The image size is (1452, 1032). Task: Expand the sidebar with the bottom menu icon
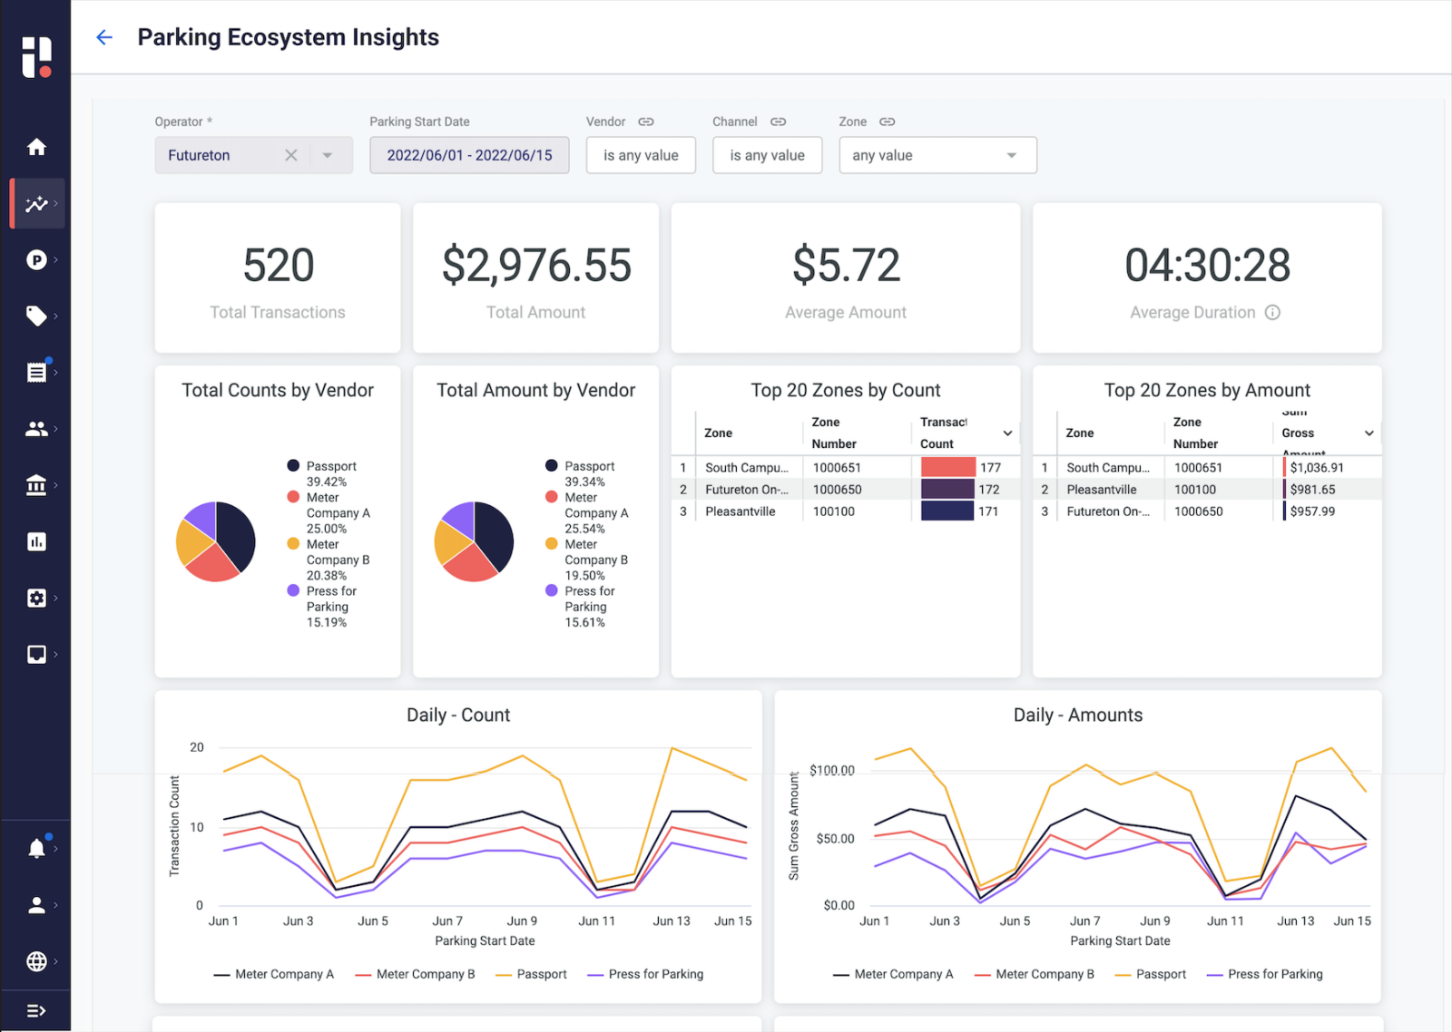coord(36,1011)
